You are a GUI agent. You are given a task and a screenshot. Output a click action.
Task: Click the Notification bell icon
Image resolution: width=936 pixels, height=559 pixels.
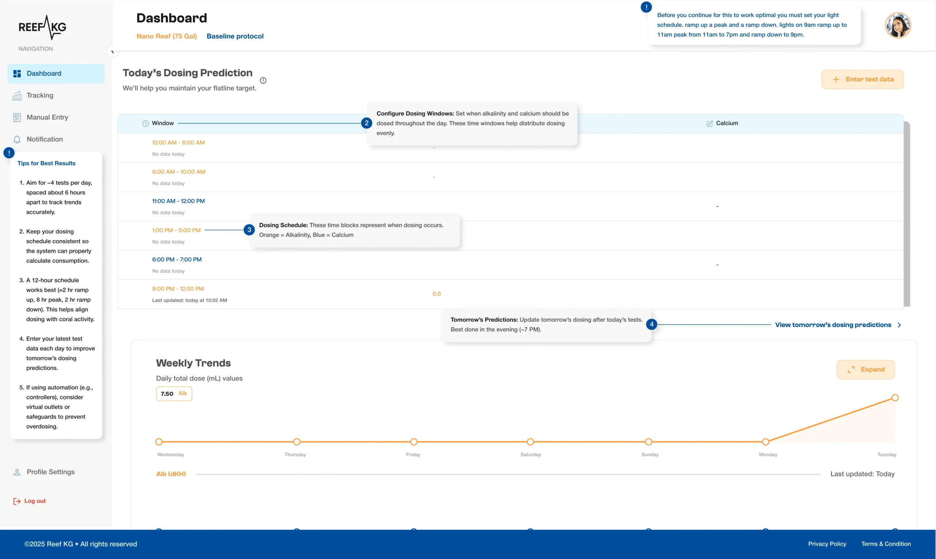point(17,139)
